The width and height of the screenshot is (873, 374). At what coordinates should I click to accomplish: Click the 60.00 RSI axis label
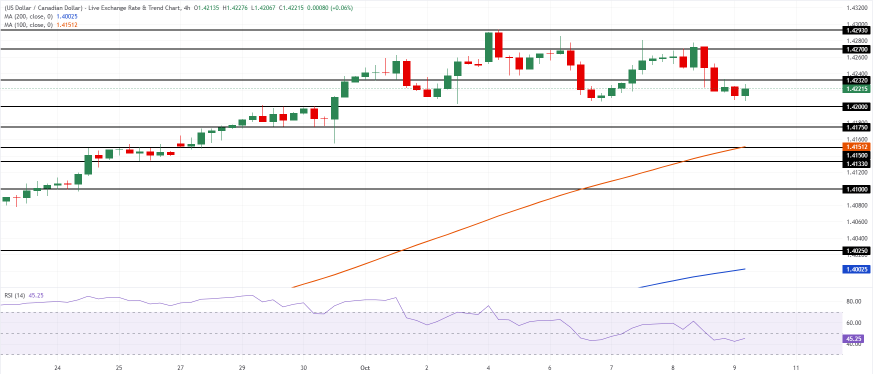coord(854,323)
